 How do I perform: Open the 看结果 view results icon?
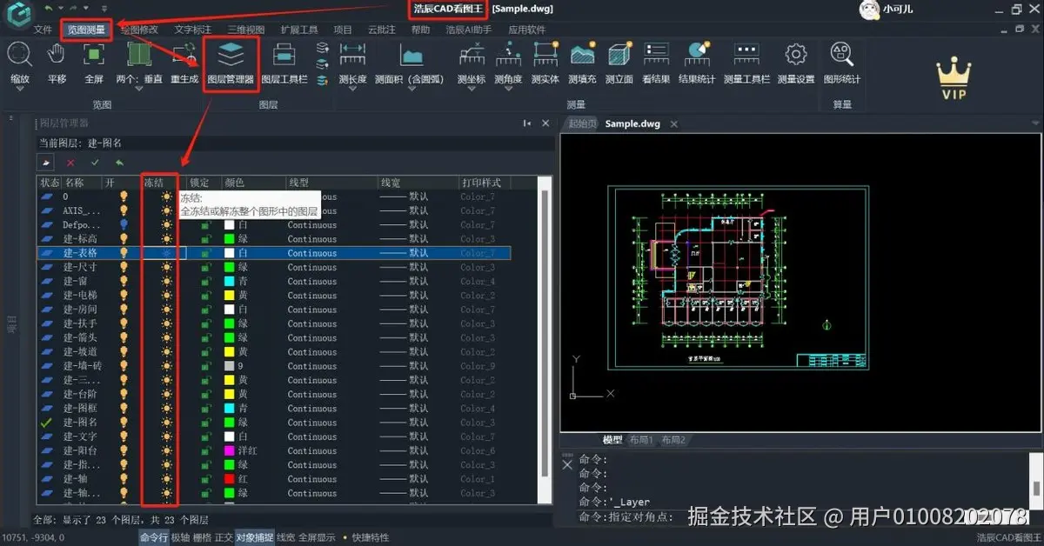tap(656, 55)
